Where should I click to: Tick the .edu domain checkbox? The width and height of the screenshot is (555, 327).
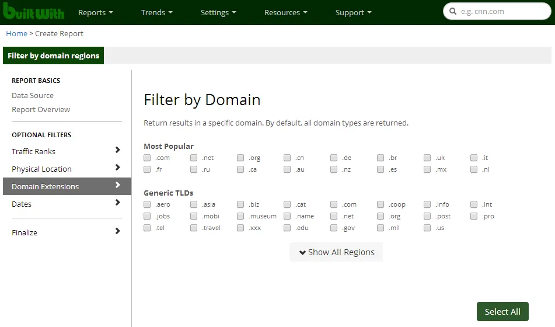point(287,228)
